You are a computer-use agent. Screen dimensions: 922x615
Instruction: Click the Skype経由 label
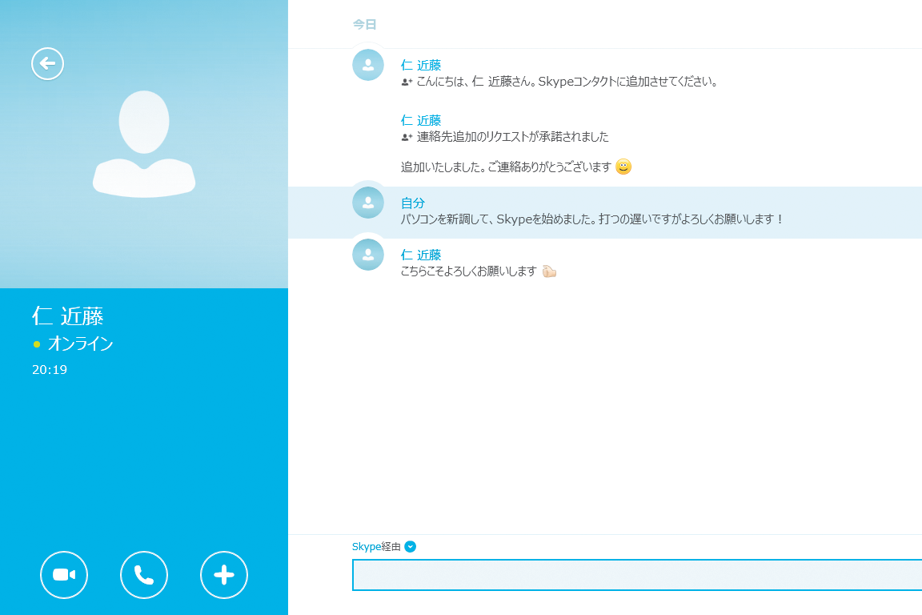[376, 547]
